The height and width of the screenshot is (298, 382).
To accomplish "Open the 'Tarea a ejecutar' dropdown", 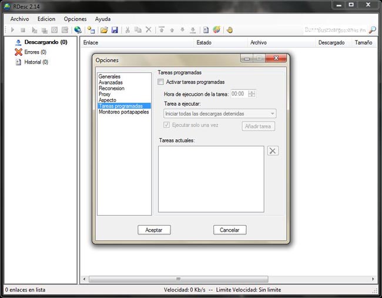I will point(220,113).
